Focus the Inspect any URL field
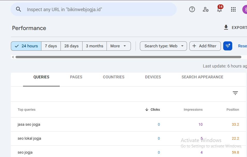This screenshot has height=157, width=247. [94, 9]
